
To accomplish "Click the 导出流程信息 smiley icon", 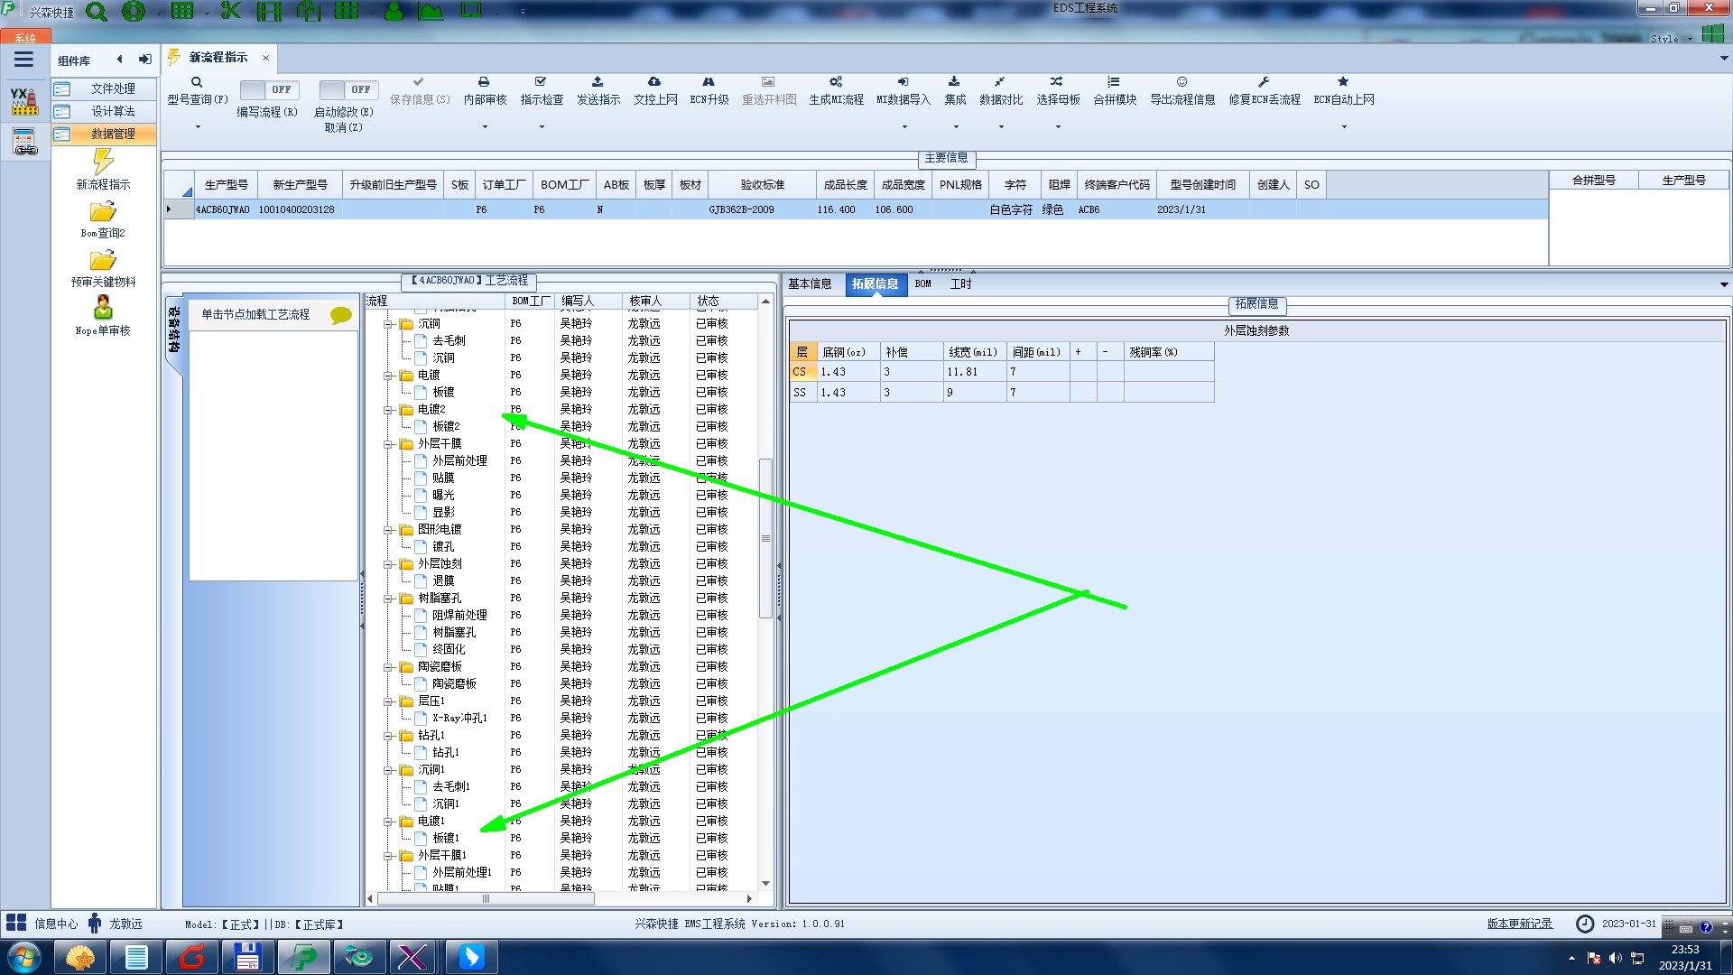I will (x=1182, y=82).
